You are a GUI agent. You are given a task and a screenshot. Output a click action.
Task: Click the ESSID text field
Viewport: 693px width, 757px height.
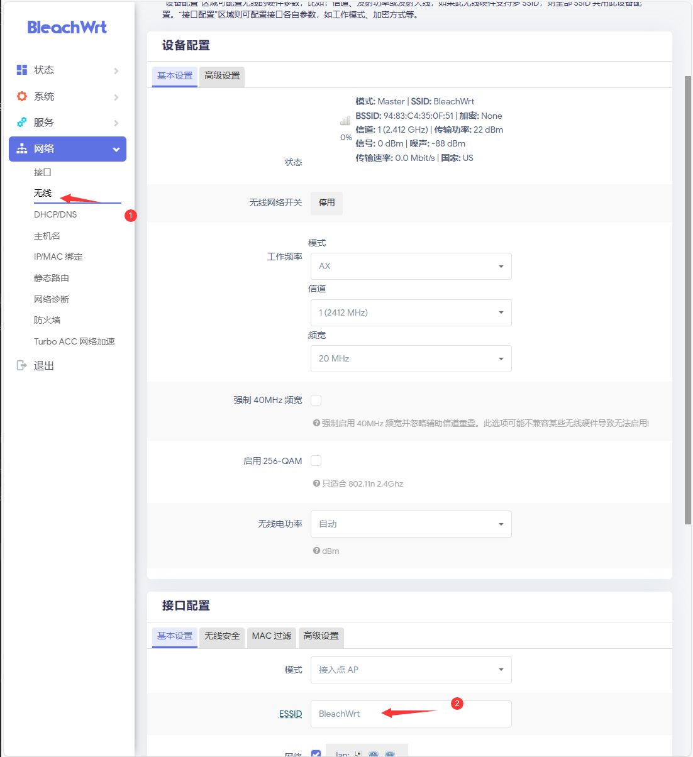(411, 714)
